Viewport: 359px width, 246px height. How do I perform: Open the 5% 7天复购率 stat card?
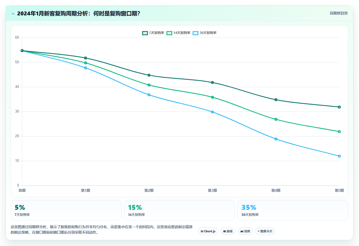point(66,210)
